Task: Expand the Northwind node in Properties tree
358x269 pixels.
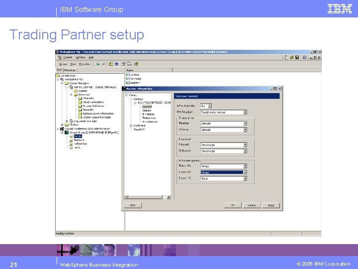Action: (x=131, y=126)
